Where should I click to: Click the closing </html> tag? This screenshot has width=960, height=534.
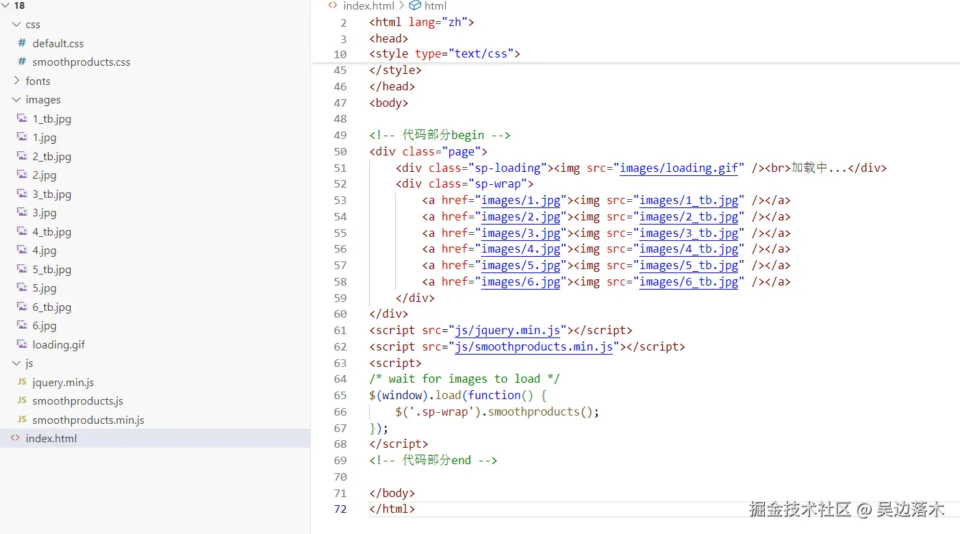(392, 509)
